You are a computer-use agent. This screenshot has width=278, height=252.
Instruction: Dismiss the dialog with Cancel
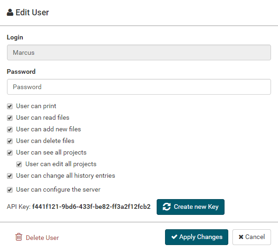click(252, 237)
